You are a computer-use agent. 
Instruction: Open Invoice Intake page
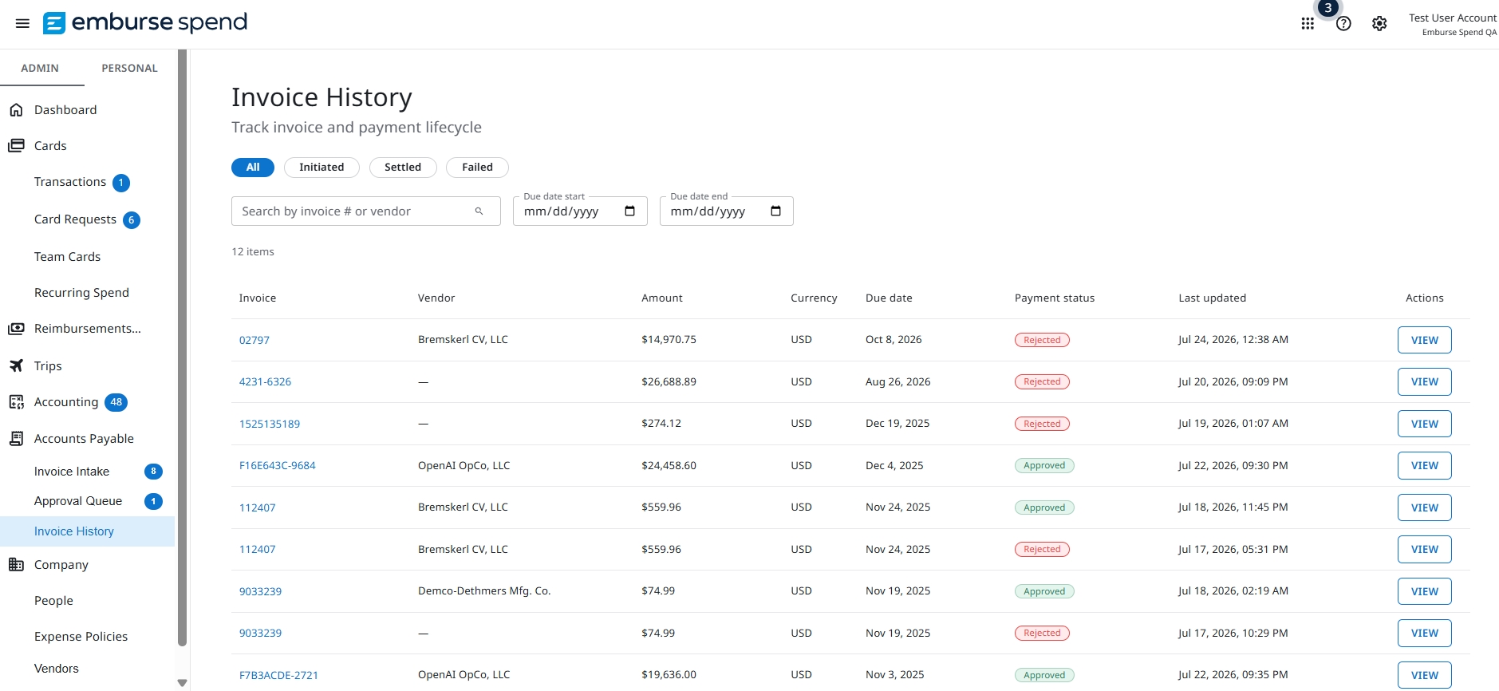(72, 472)
